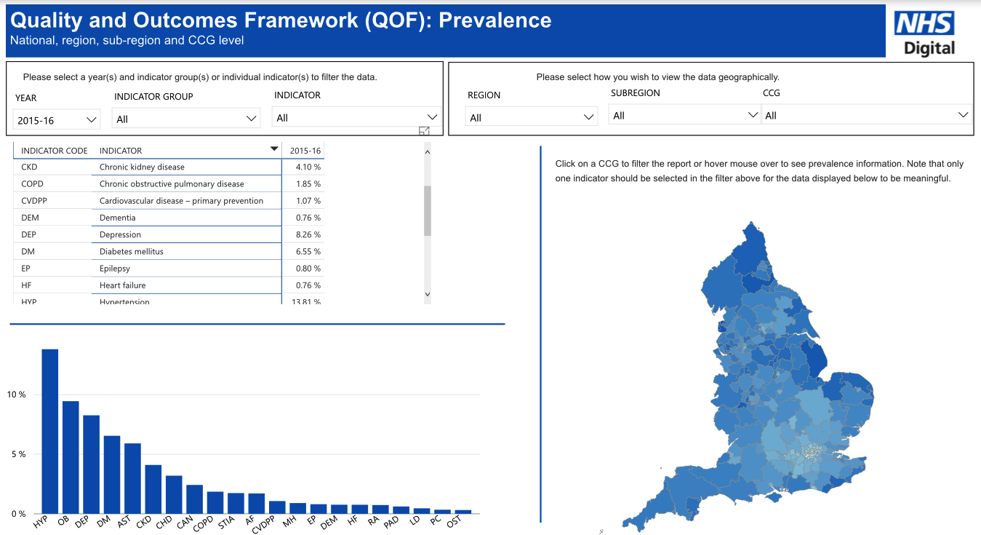
Task: Open the CCG dropdown
Action: point(867,114)
